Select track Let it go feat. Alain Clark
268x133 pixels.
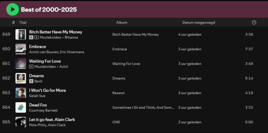click(x=52, y=120)
